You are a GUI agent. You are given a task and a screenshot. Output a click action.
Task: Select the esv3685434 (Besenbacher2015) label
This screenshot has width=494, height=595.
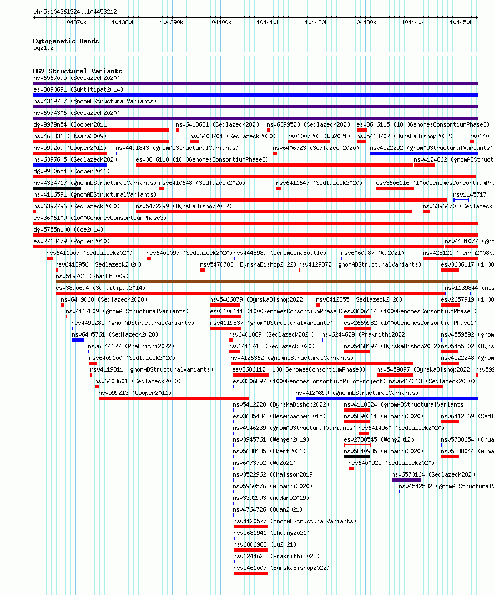279,416
